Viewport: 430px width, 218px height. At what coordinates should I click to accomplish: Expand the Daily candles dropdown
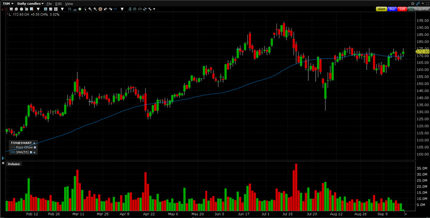(30, 3)
